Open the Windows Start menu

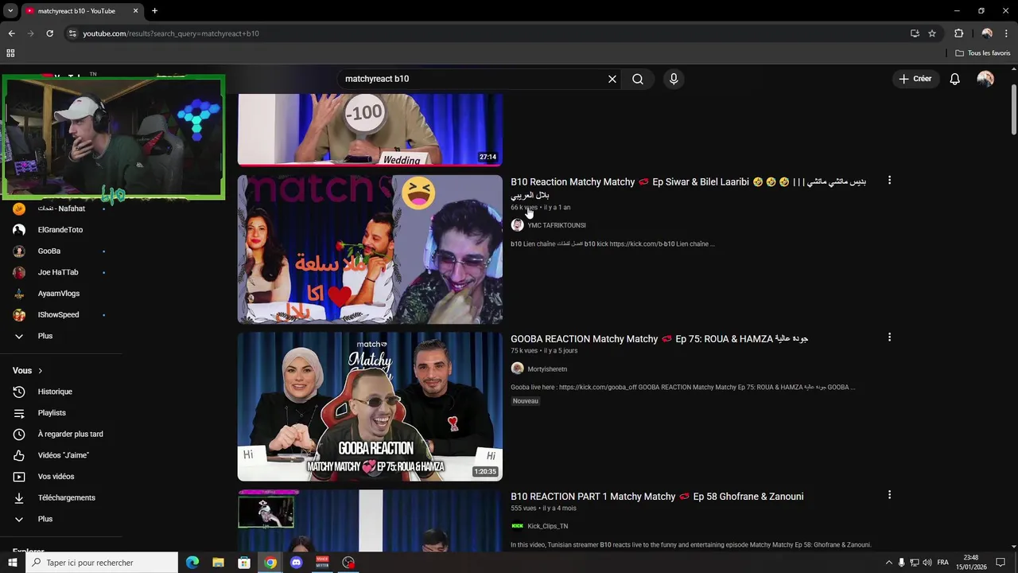[11, 563]
